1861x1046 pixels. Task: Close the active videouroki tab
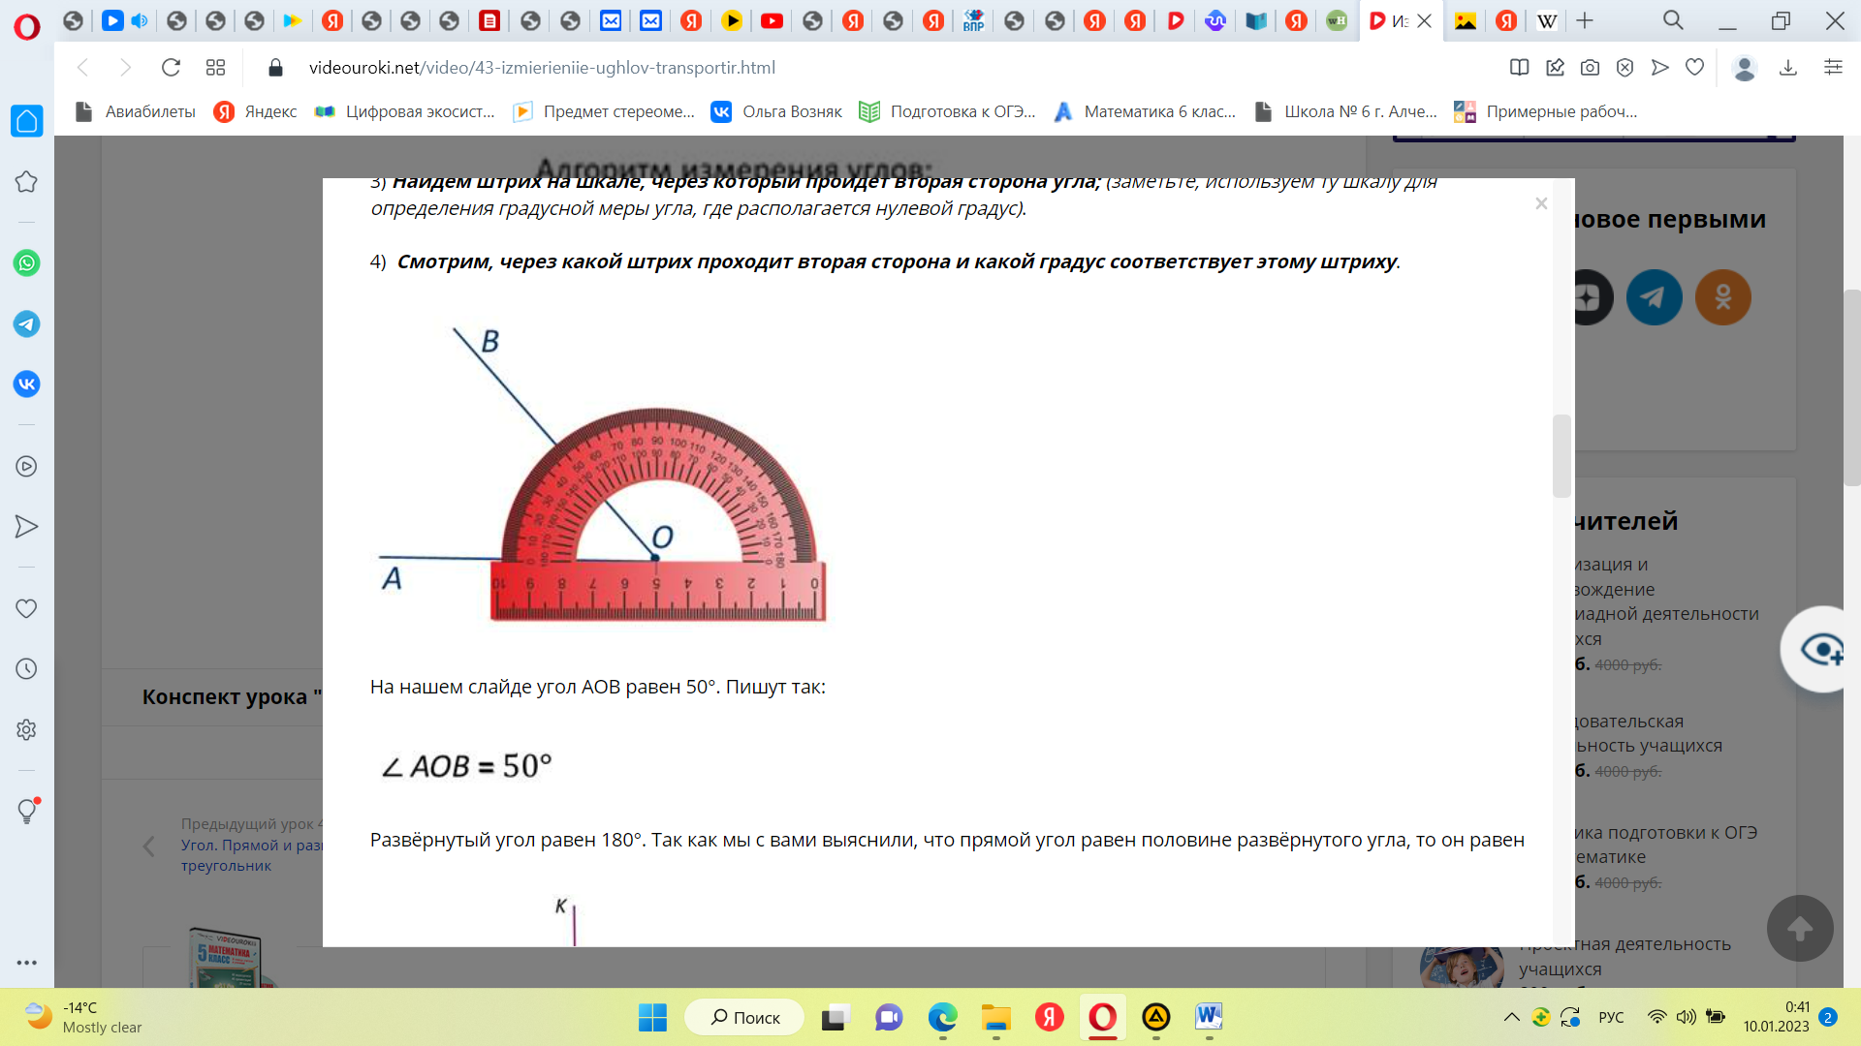point(1425,20)
